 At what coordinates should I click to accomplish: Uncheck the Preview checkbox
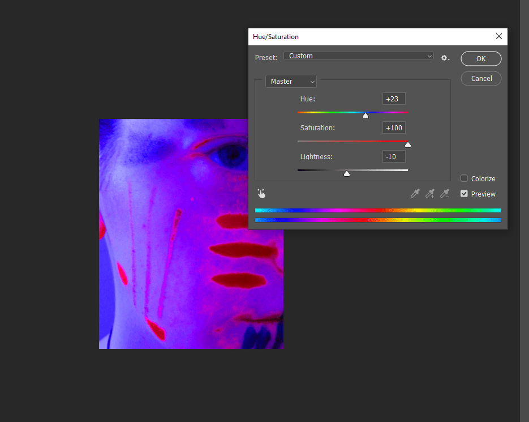pyautogui.click(x=464, y=194)
